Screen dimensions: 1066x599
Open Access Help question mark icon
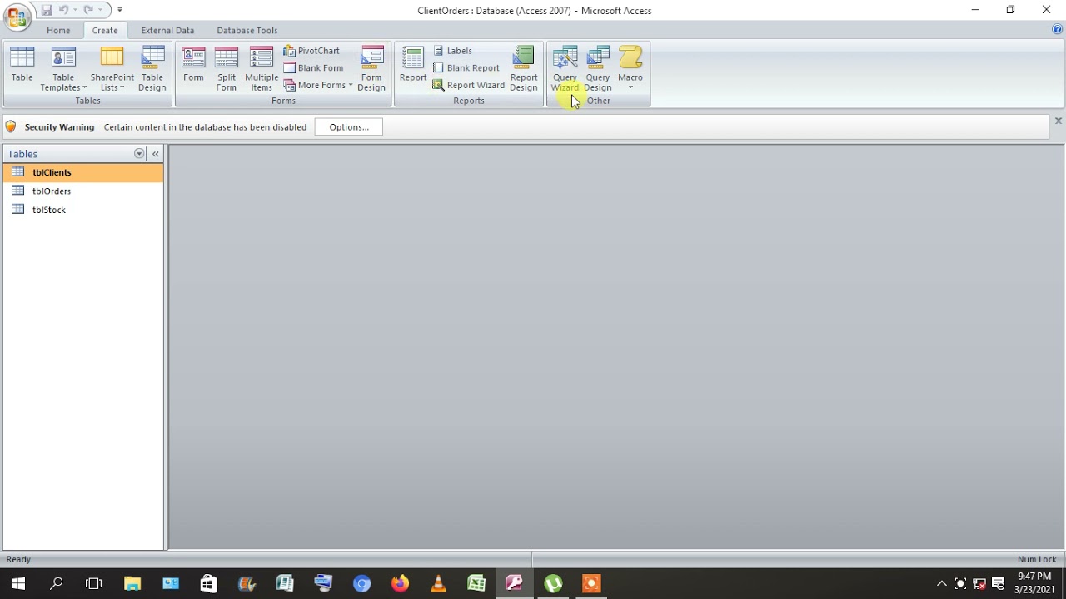(x=1058, y=29)
